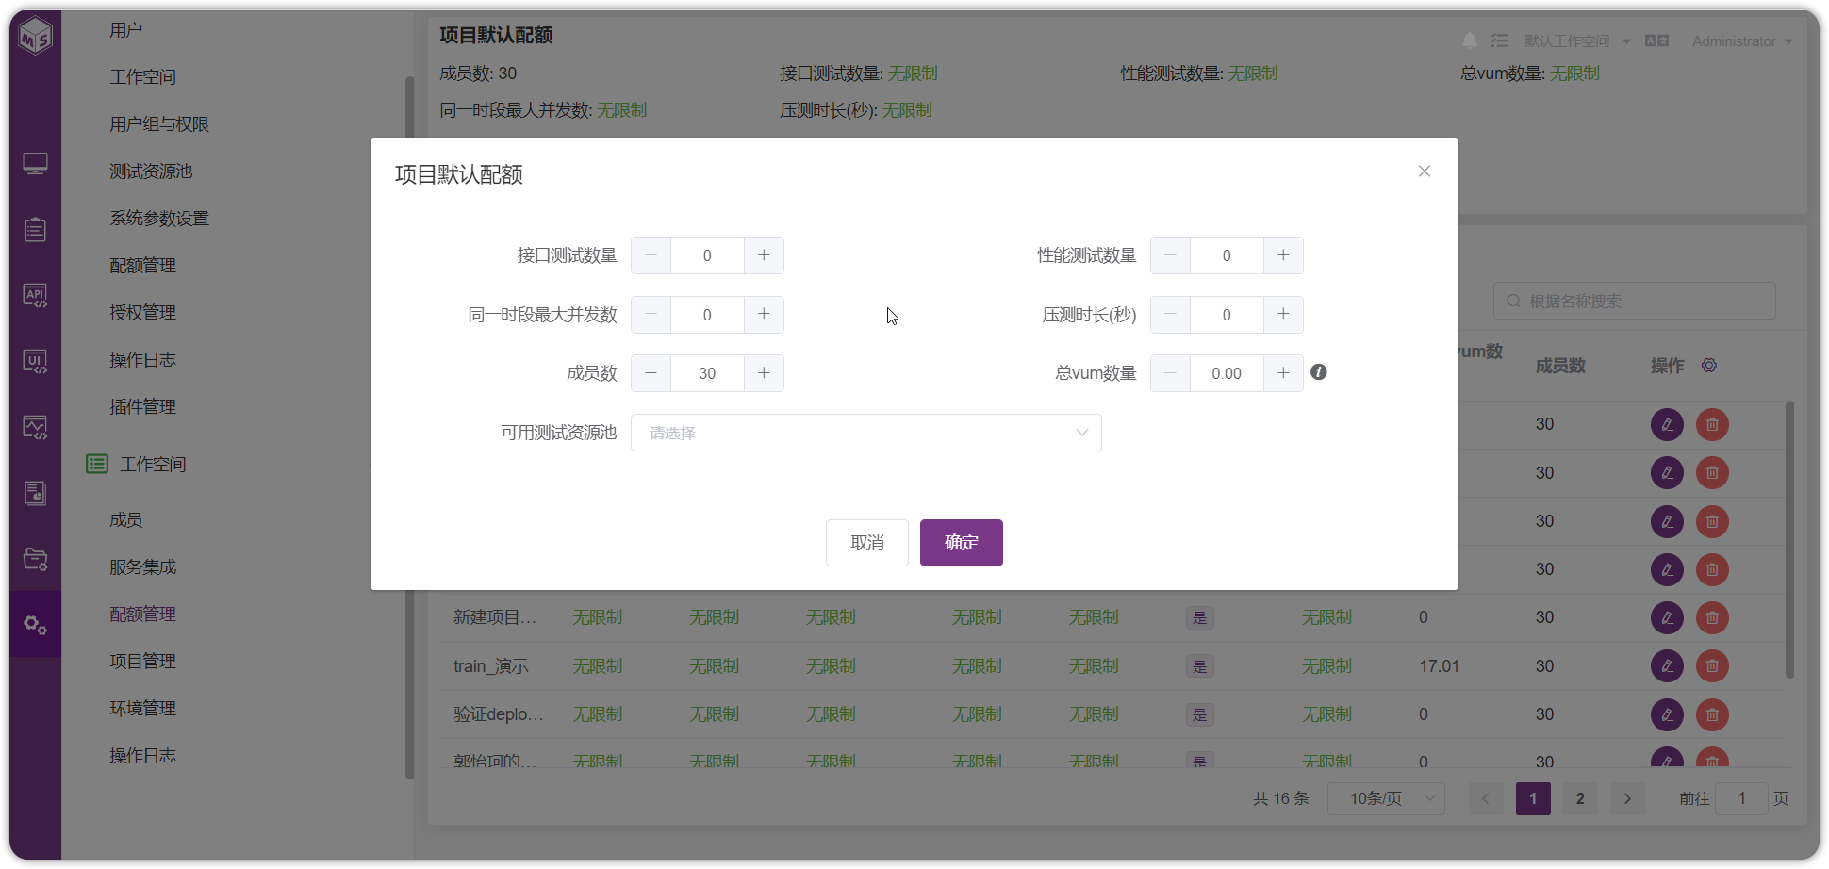Viewport: 1829px width, 869px height.
Task: Open the Administrator user dropdown
Action: [1742, 41]
